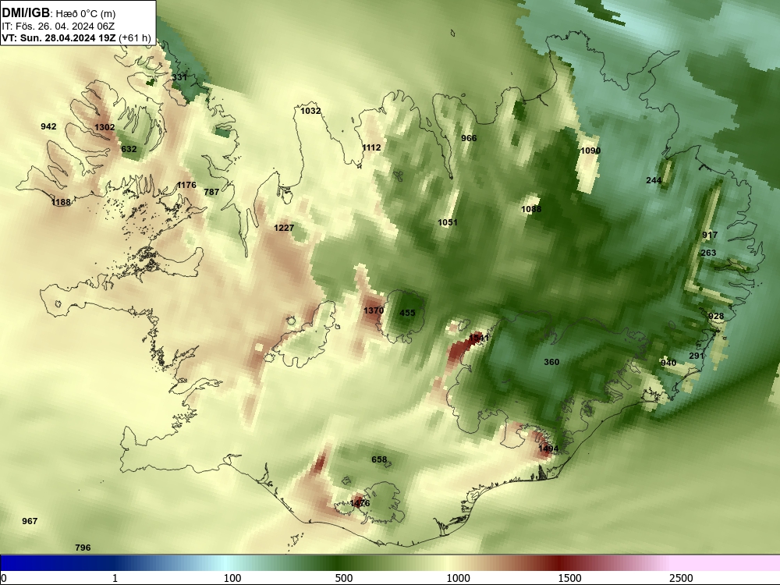
Task: Click the map value 263
Action: tap(708, 253)
